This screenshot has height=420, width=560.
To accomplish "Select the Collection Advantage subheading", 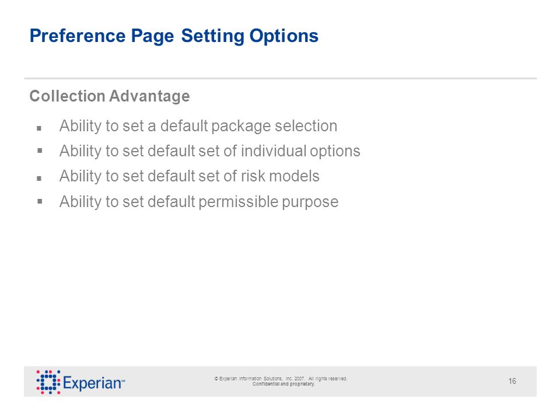I will [109, 96].
